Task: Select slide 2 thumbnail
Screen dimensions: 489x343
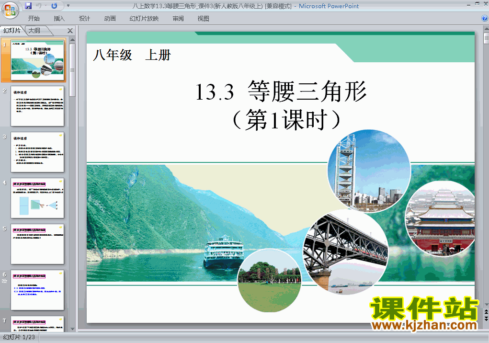Action: [37, 106]
